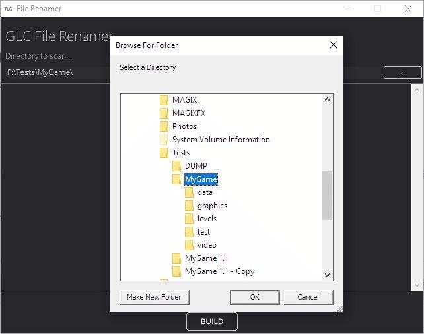Select the Tests folder name

pos(181,153)
